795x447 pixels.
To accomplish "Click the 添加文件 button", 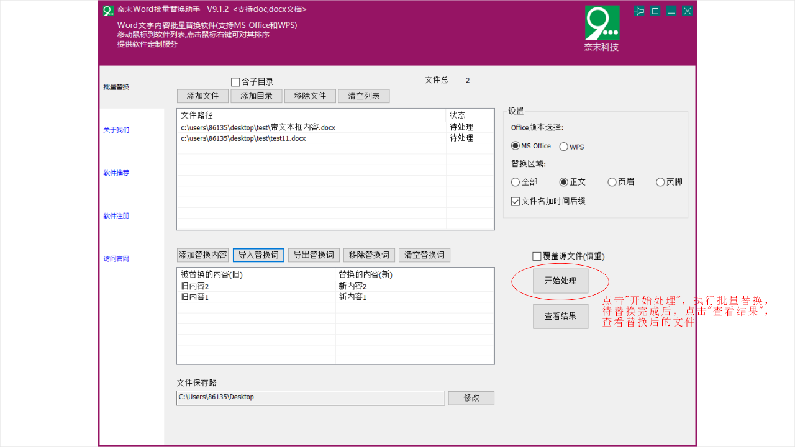I will coord(202,96).
